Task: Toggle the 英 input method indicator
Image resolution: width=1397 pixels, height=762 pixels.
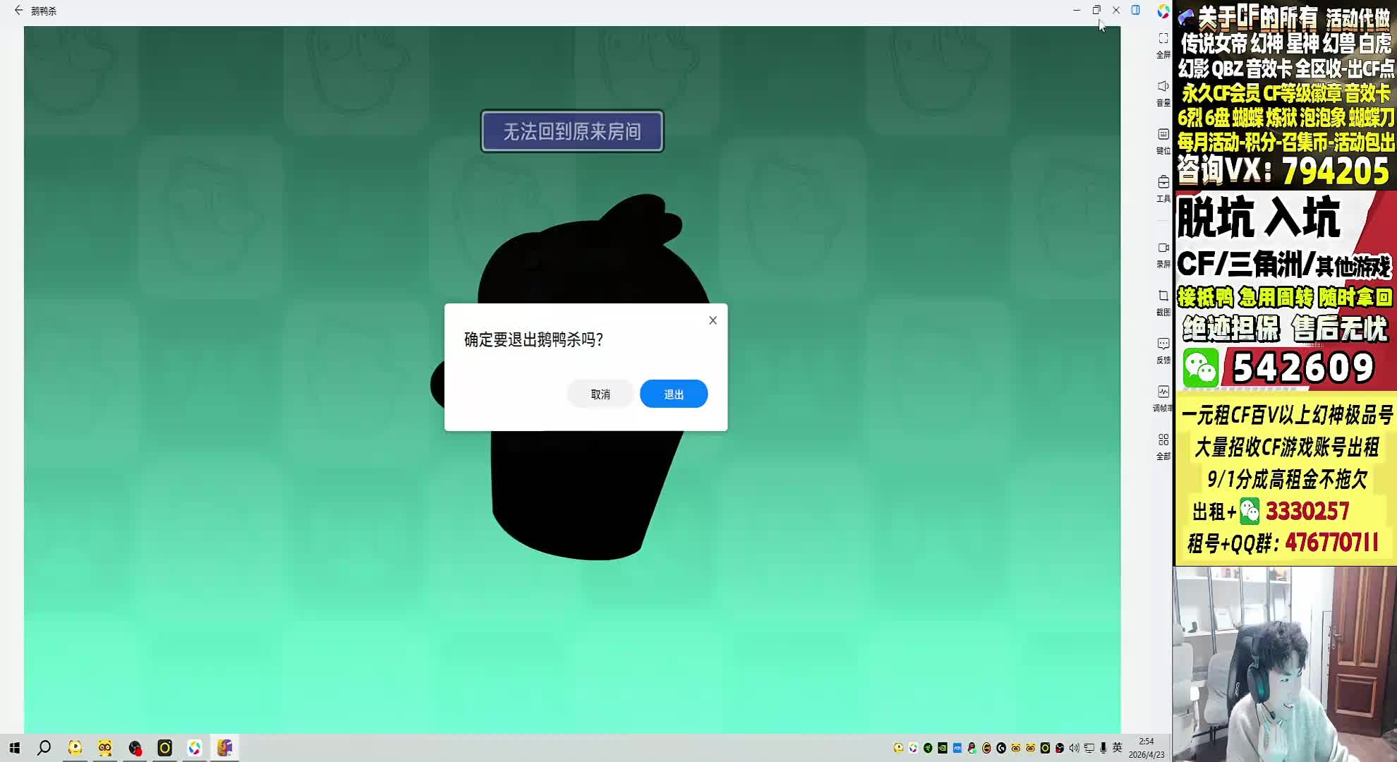Action: [x=1117, y=748]
